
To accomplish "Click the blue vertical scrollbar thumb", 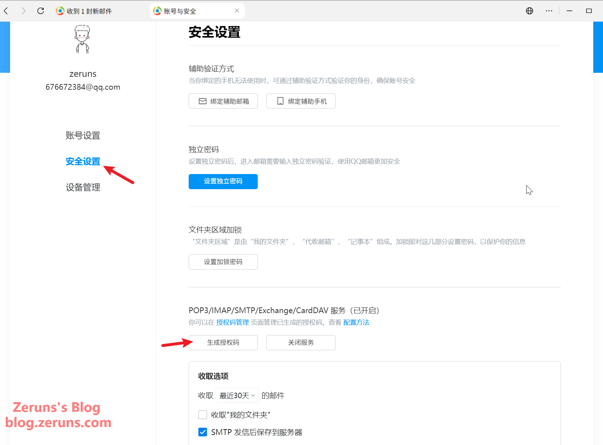I will (x=598, y=47).
